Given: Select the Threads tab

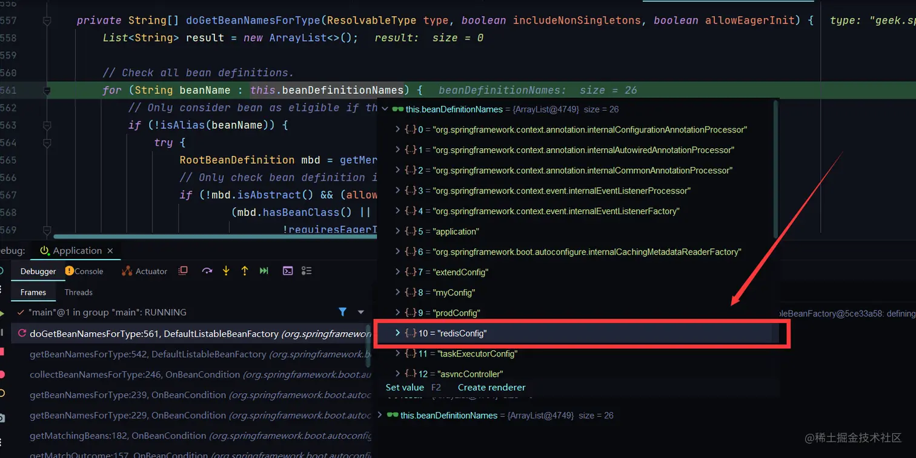Looking at the screenshot, I should tap(79, 292).
